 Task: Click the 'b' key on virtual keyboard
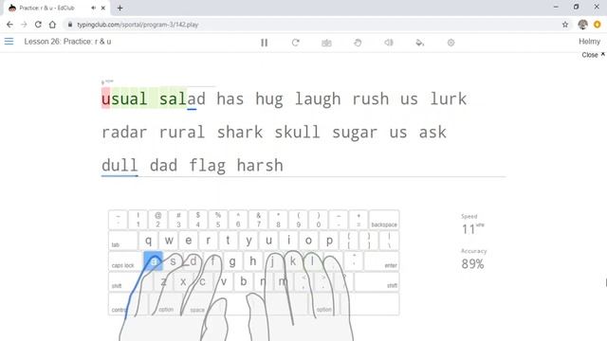(x=244, y=281)
